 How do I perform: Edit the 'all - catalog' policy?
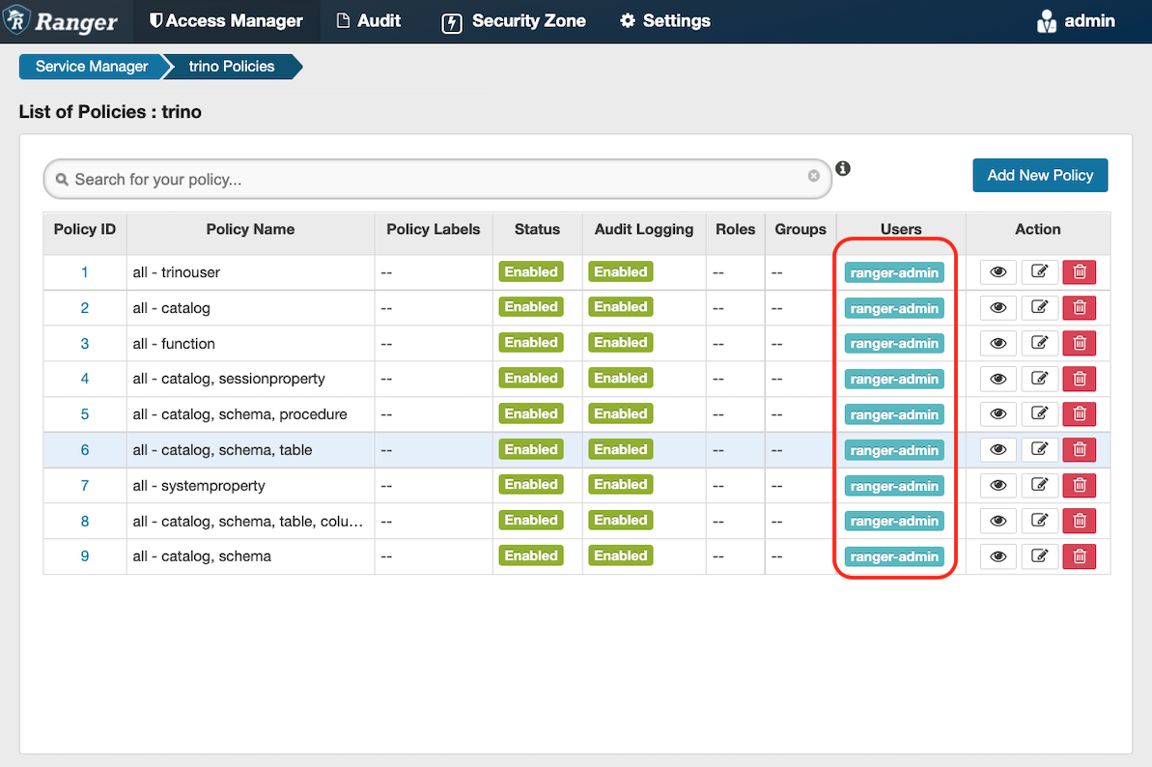[1039, 308]
